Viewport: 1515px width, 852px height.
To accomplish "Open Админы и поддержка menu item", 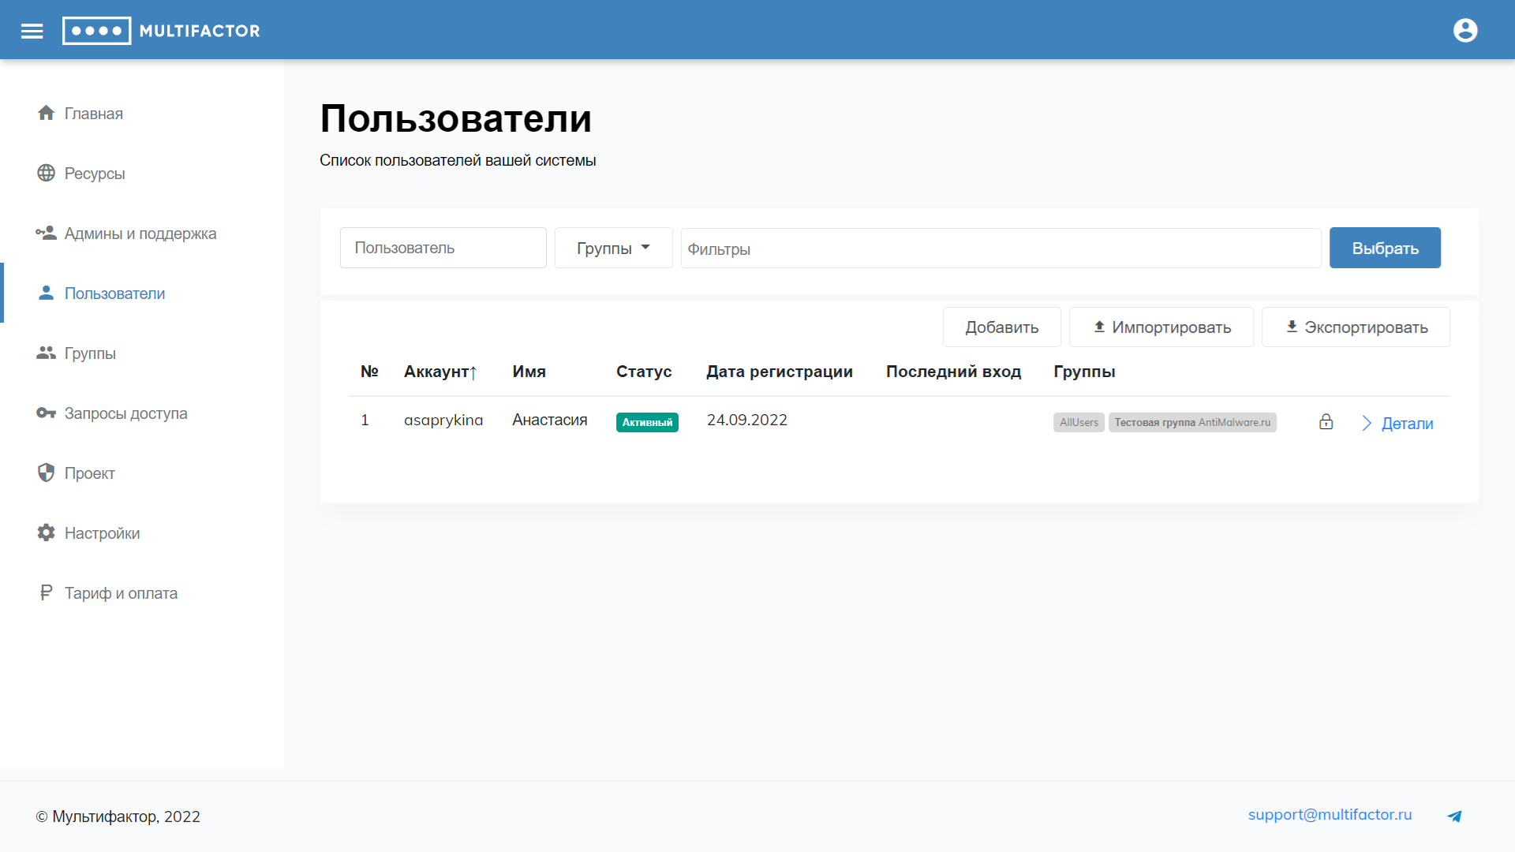I will (x=140, y=234).
